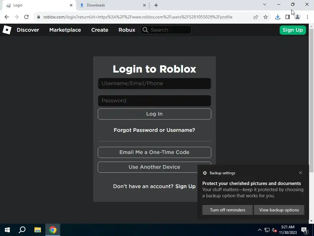Bookmark this page with the star icon
This screenshot has width=314, height=236.
point(266,17)
